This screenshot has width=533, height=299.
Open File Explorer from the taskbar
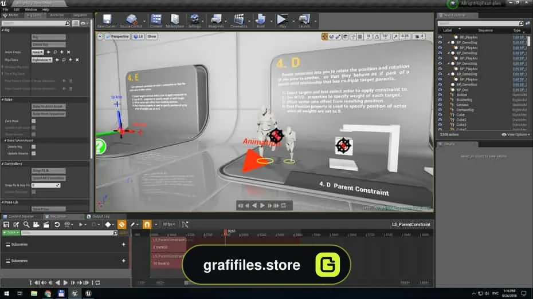click(34, 293)
